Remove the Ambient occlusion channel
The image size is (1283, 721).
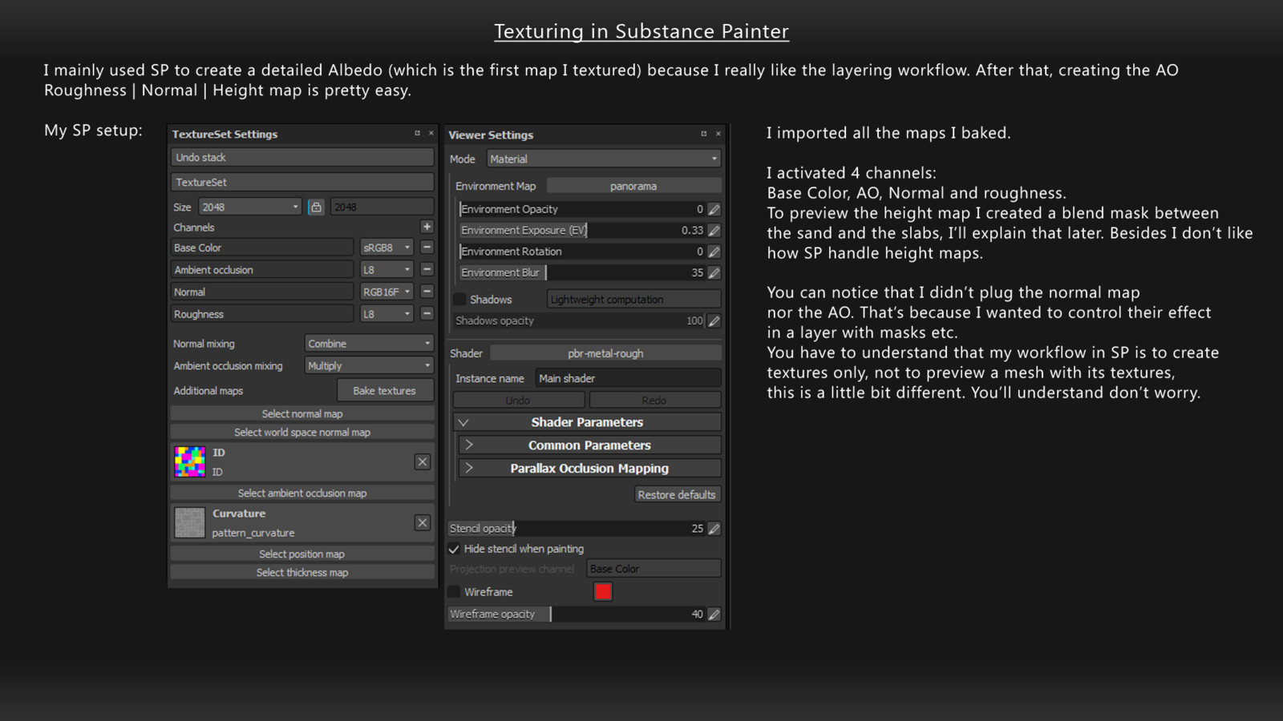(x=427, y=269)
